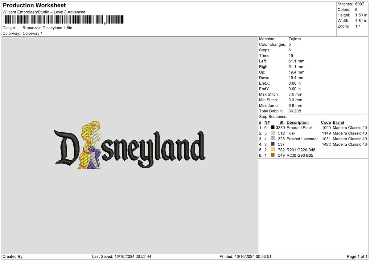The image size is (370, 261).
Task: Click the thread code 1031
Action: [x=326, y=139]
